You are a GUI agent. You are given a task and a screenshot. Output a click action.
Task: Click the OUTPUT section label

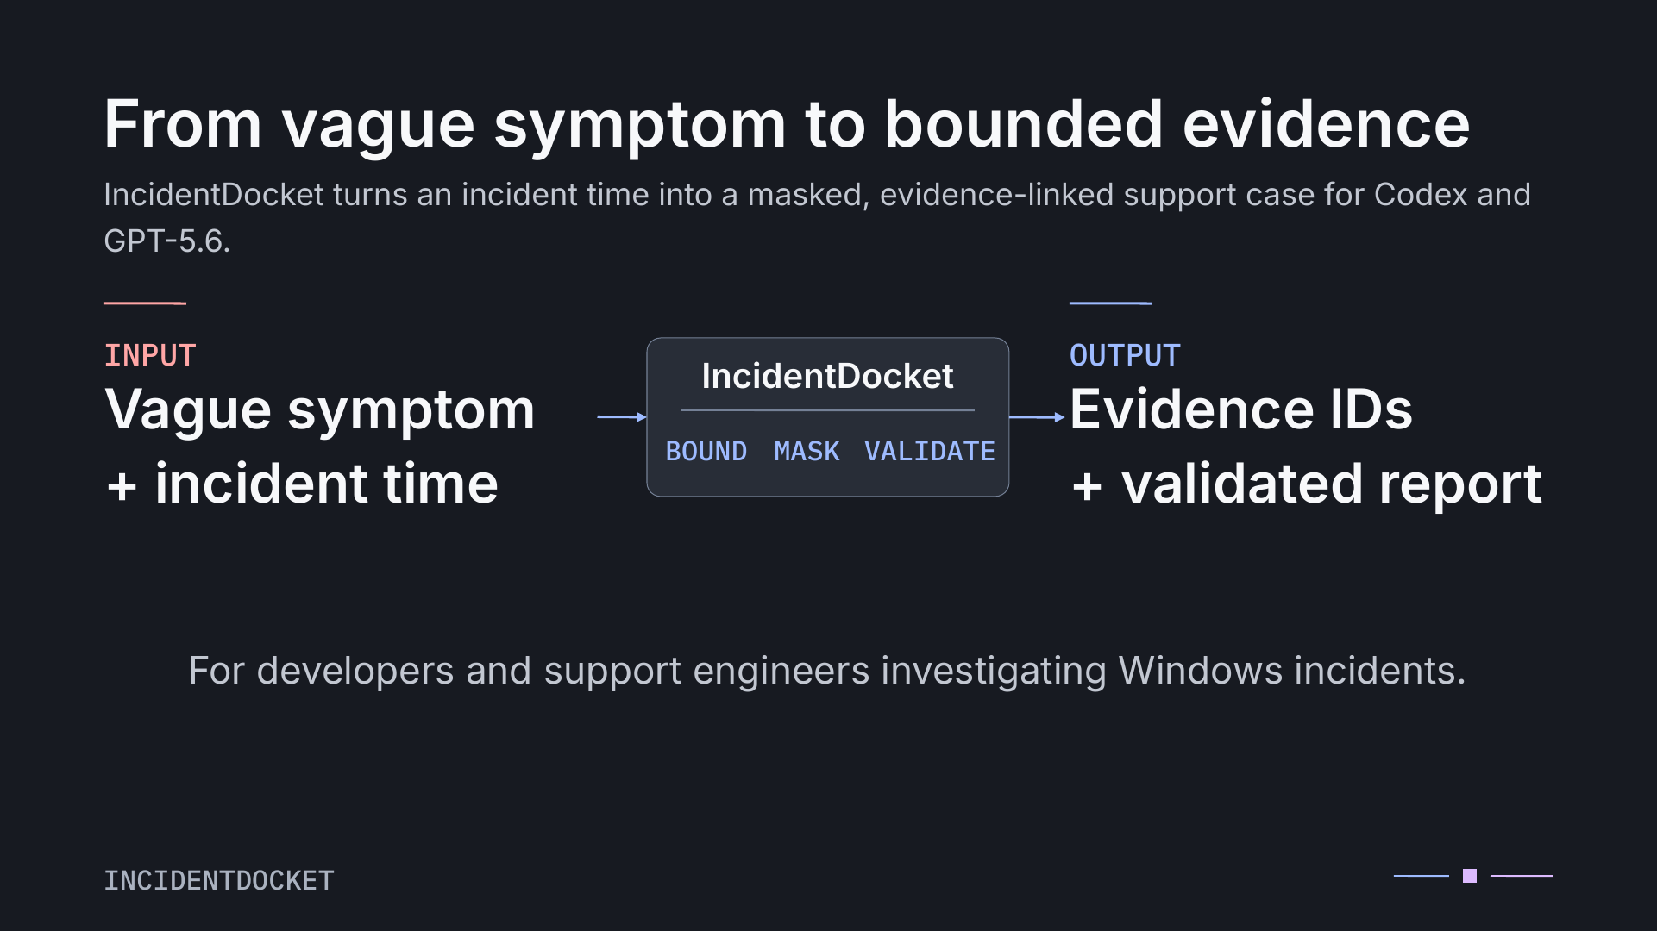[1125, 355]
